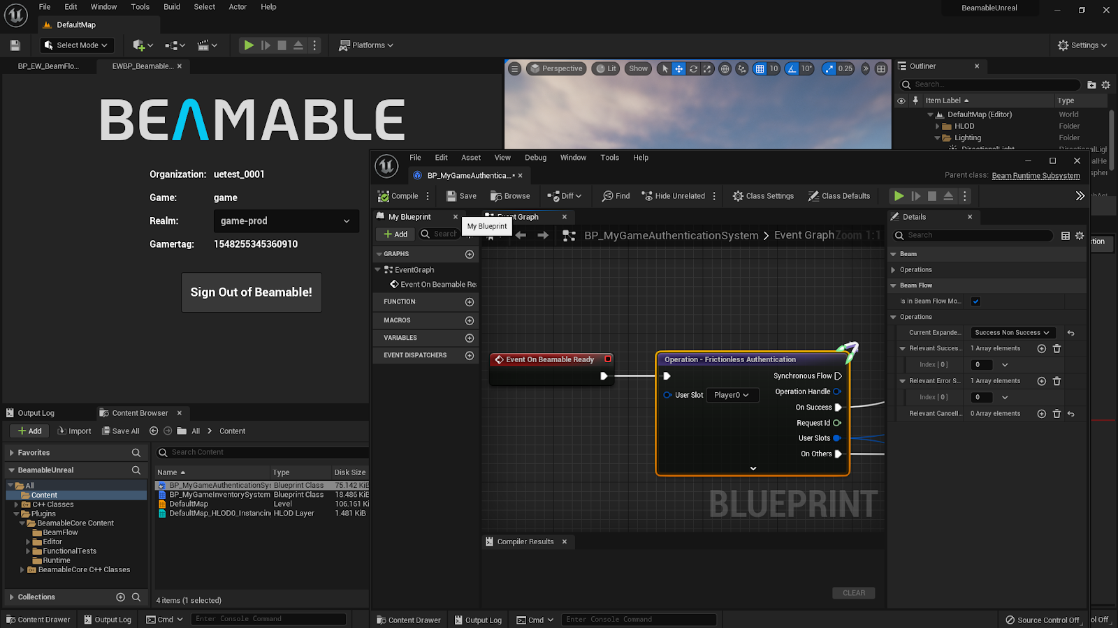Open the Blueprints toolbar dropdown
This screenshot has height=628, width=1118.
pos(175,45)
